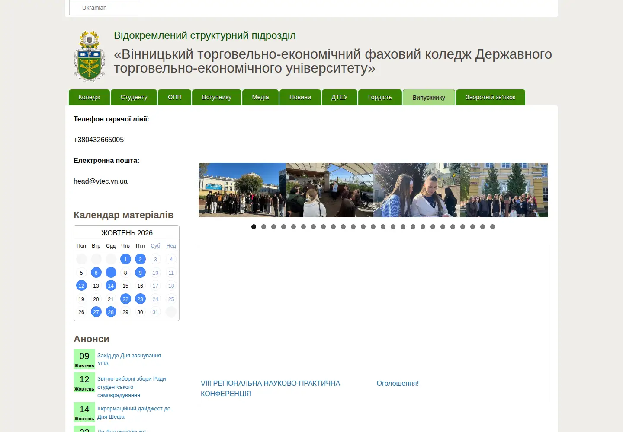This screenshot has width=623, height=432.
Task: Choose calendar date 22
Action: click(125, 299)
